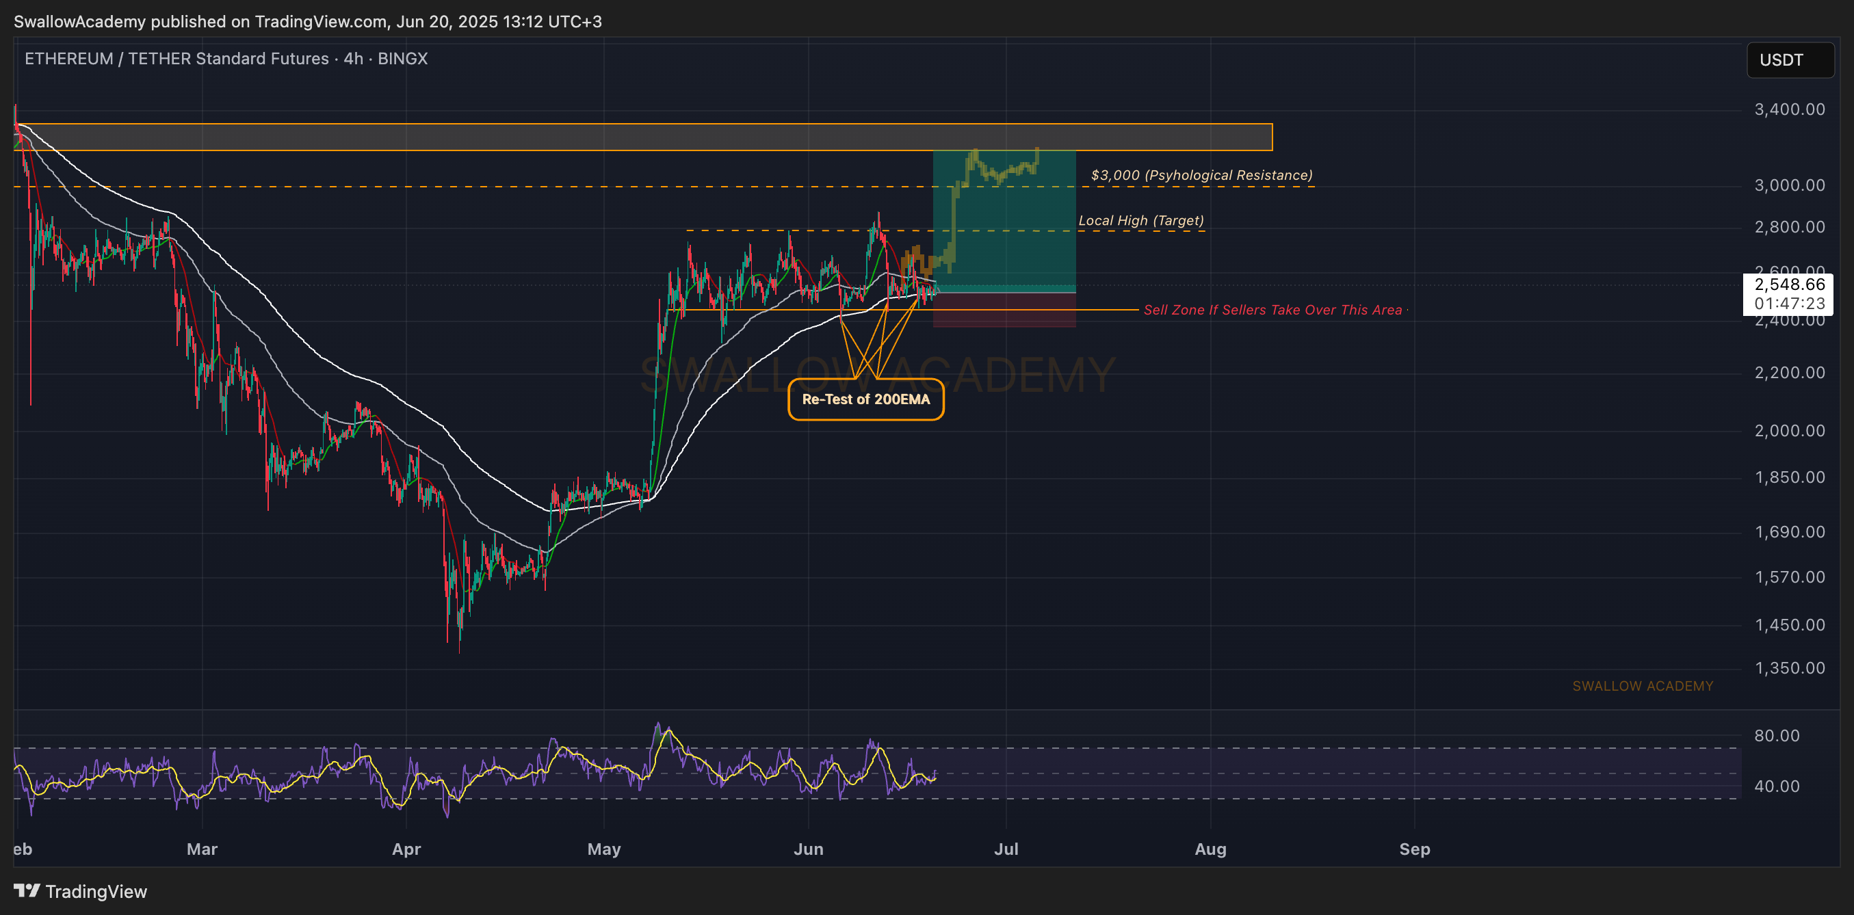Click the 'ETHEREUM / TETHER Standard Futures' title
This screenshot has height=915, width=1854.
point(177,58)
